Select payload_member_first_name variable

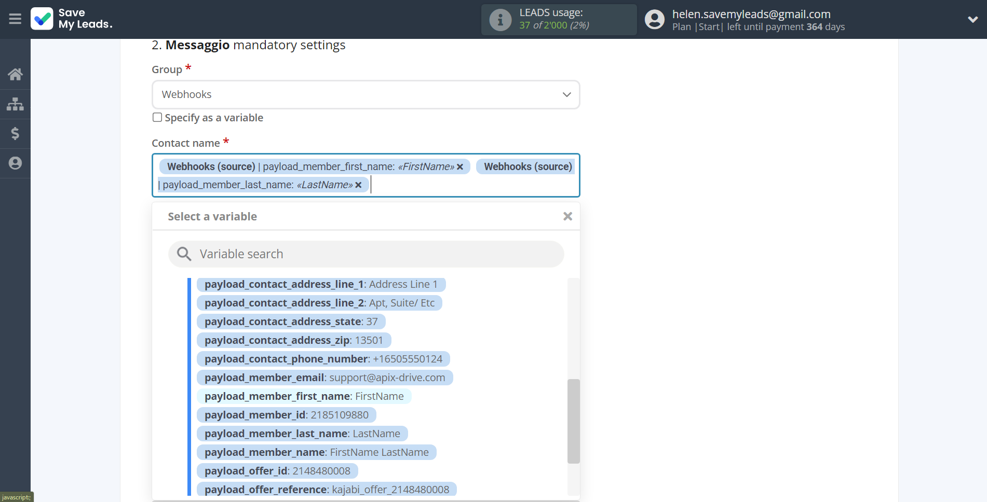point(304,396)
